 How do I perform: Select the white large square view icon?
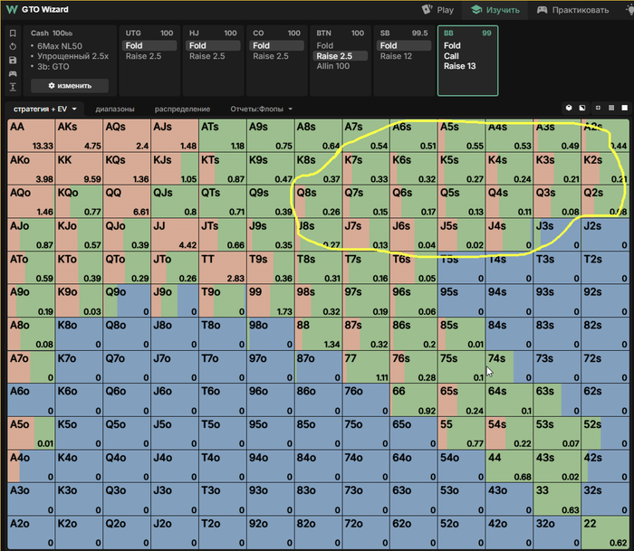(x=624, y=108)
